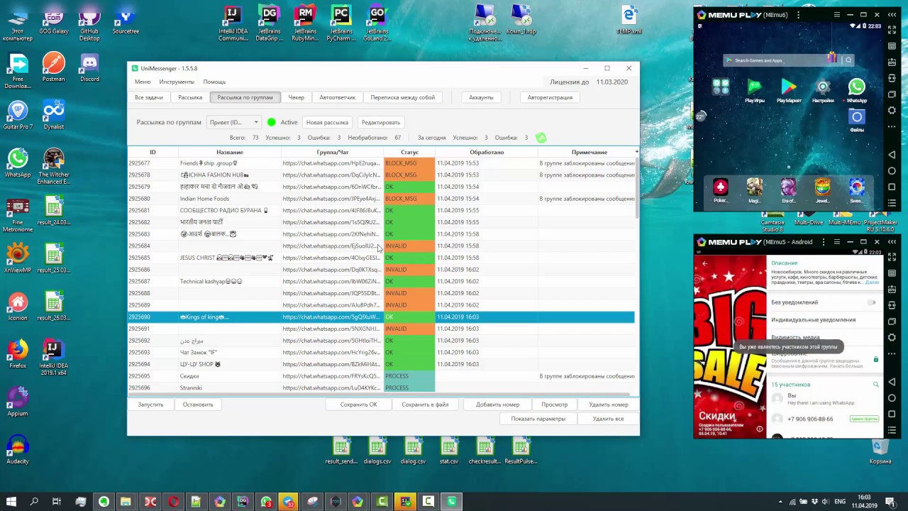
Task: Open Postman from the desktop
Action: point(54,64)
